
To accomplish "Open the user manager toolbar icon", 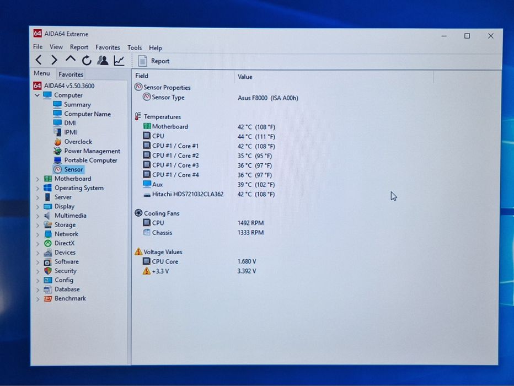I will [103, 60].
